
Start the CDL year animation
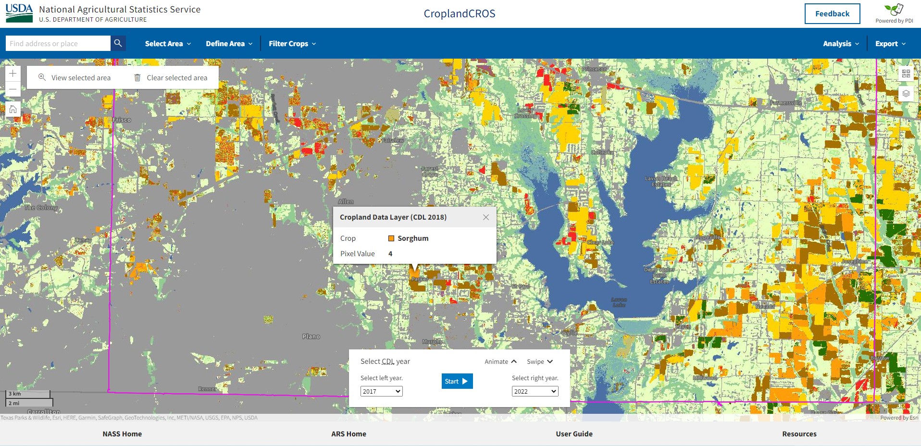coord(457,381)
